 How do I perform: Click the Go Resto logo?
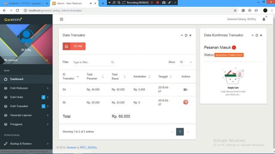click(x=13, y=19)
